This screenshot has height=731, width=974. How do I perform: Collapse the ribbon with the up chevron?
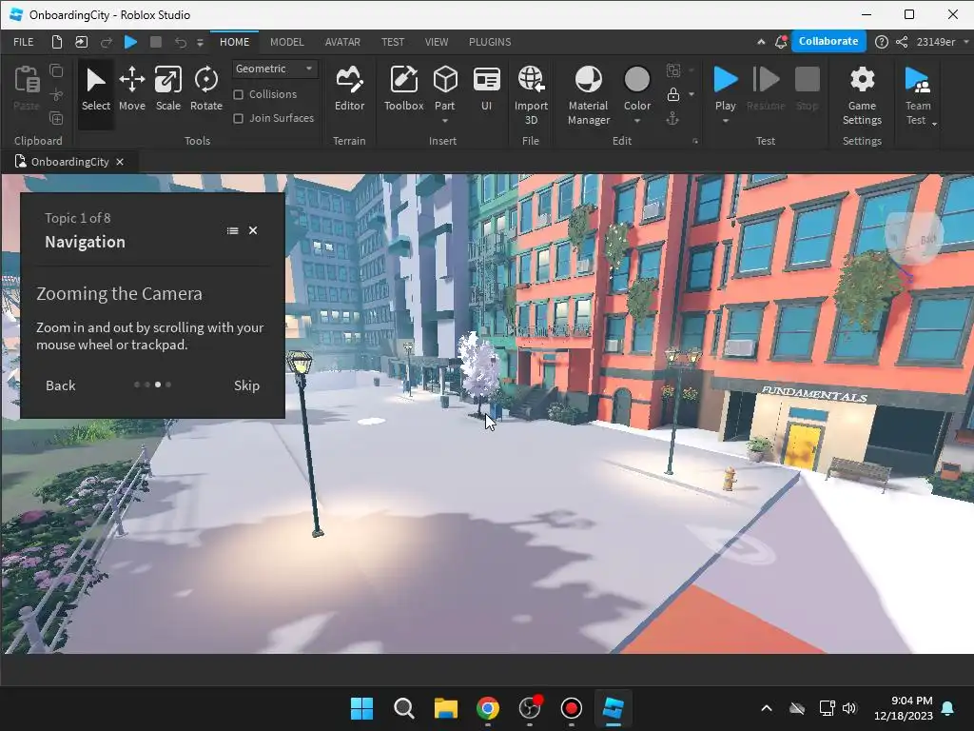coord(761,42)
